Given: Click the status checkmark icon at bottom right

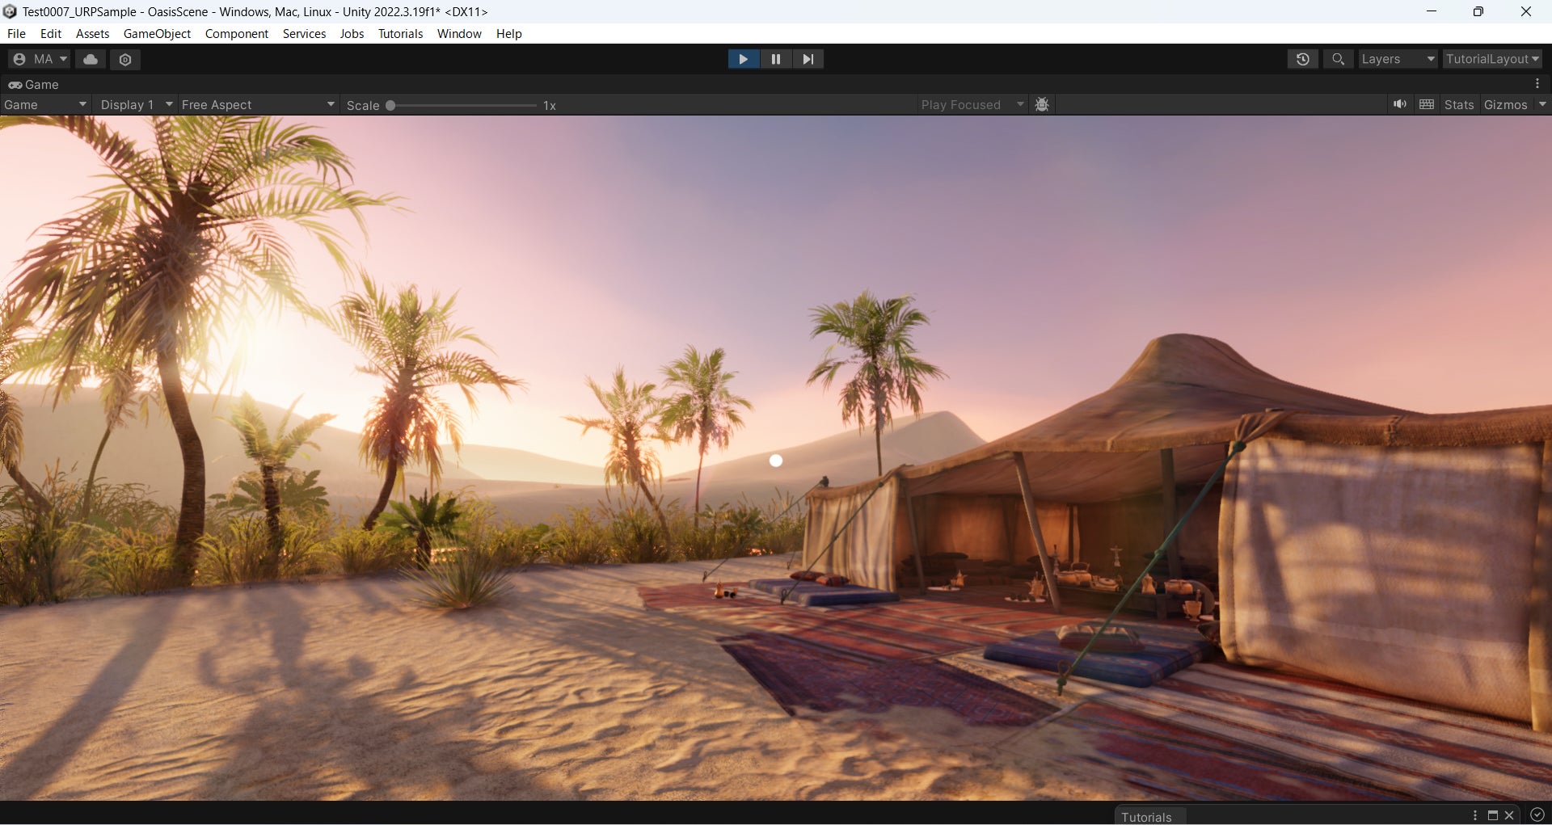Looking at the screenshot, I should pos(1537,815).
